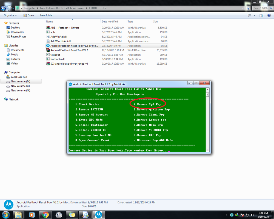
Task: Open Windows Explorer from the taskbar
Action: (18, 215)
